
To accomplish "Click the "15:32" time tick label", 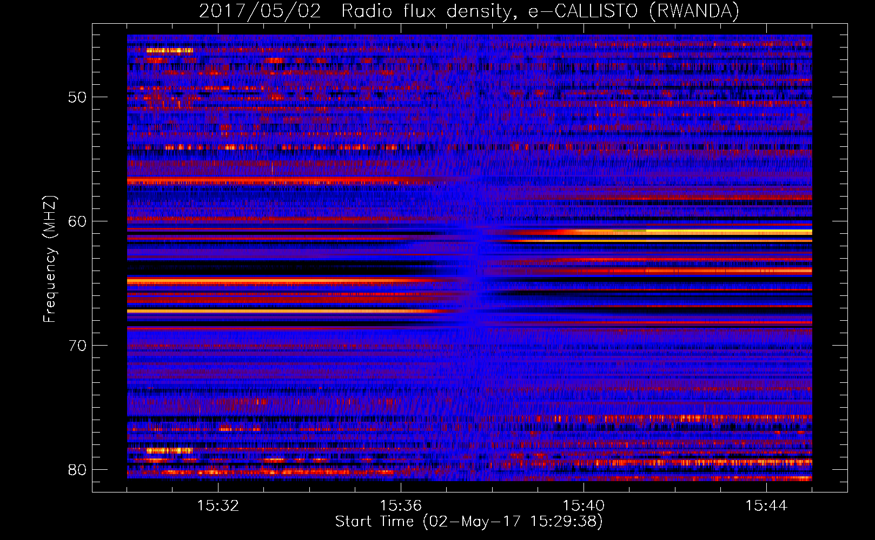I will point(218,506).
